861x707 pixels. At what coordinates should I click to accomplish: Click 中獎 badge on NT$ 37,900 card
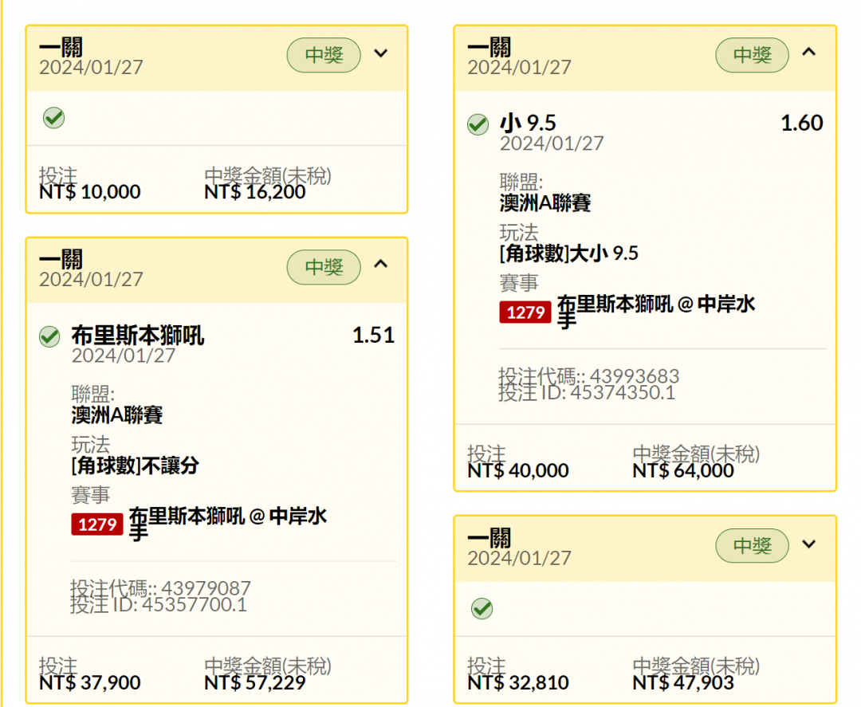pyautogui.click(x=324, y=267)
